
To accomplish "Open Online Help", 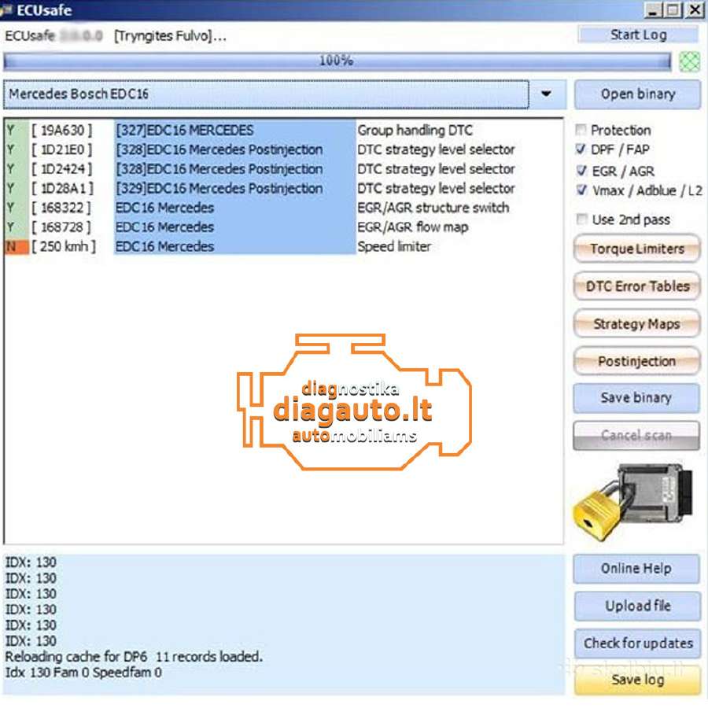I will [x=636, y=569].
